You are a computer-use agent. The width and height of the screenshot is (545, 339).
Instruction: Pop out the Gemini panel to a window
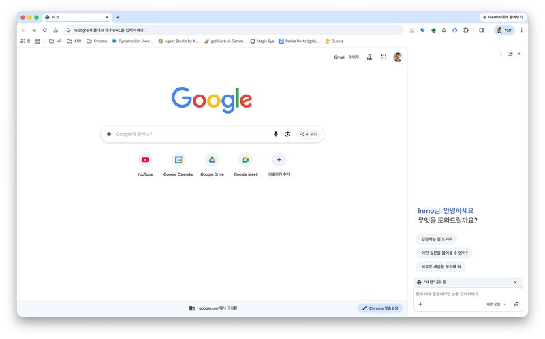coord(510,54)
